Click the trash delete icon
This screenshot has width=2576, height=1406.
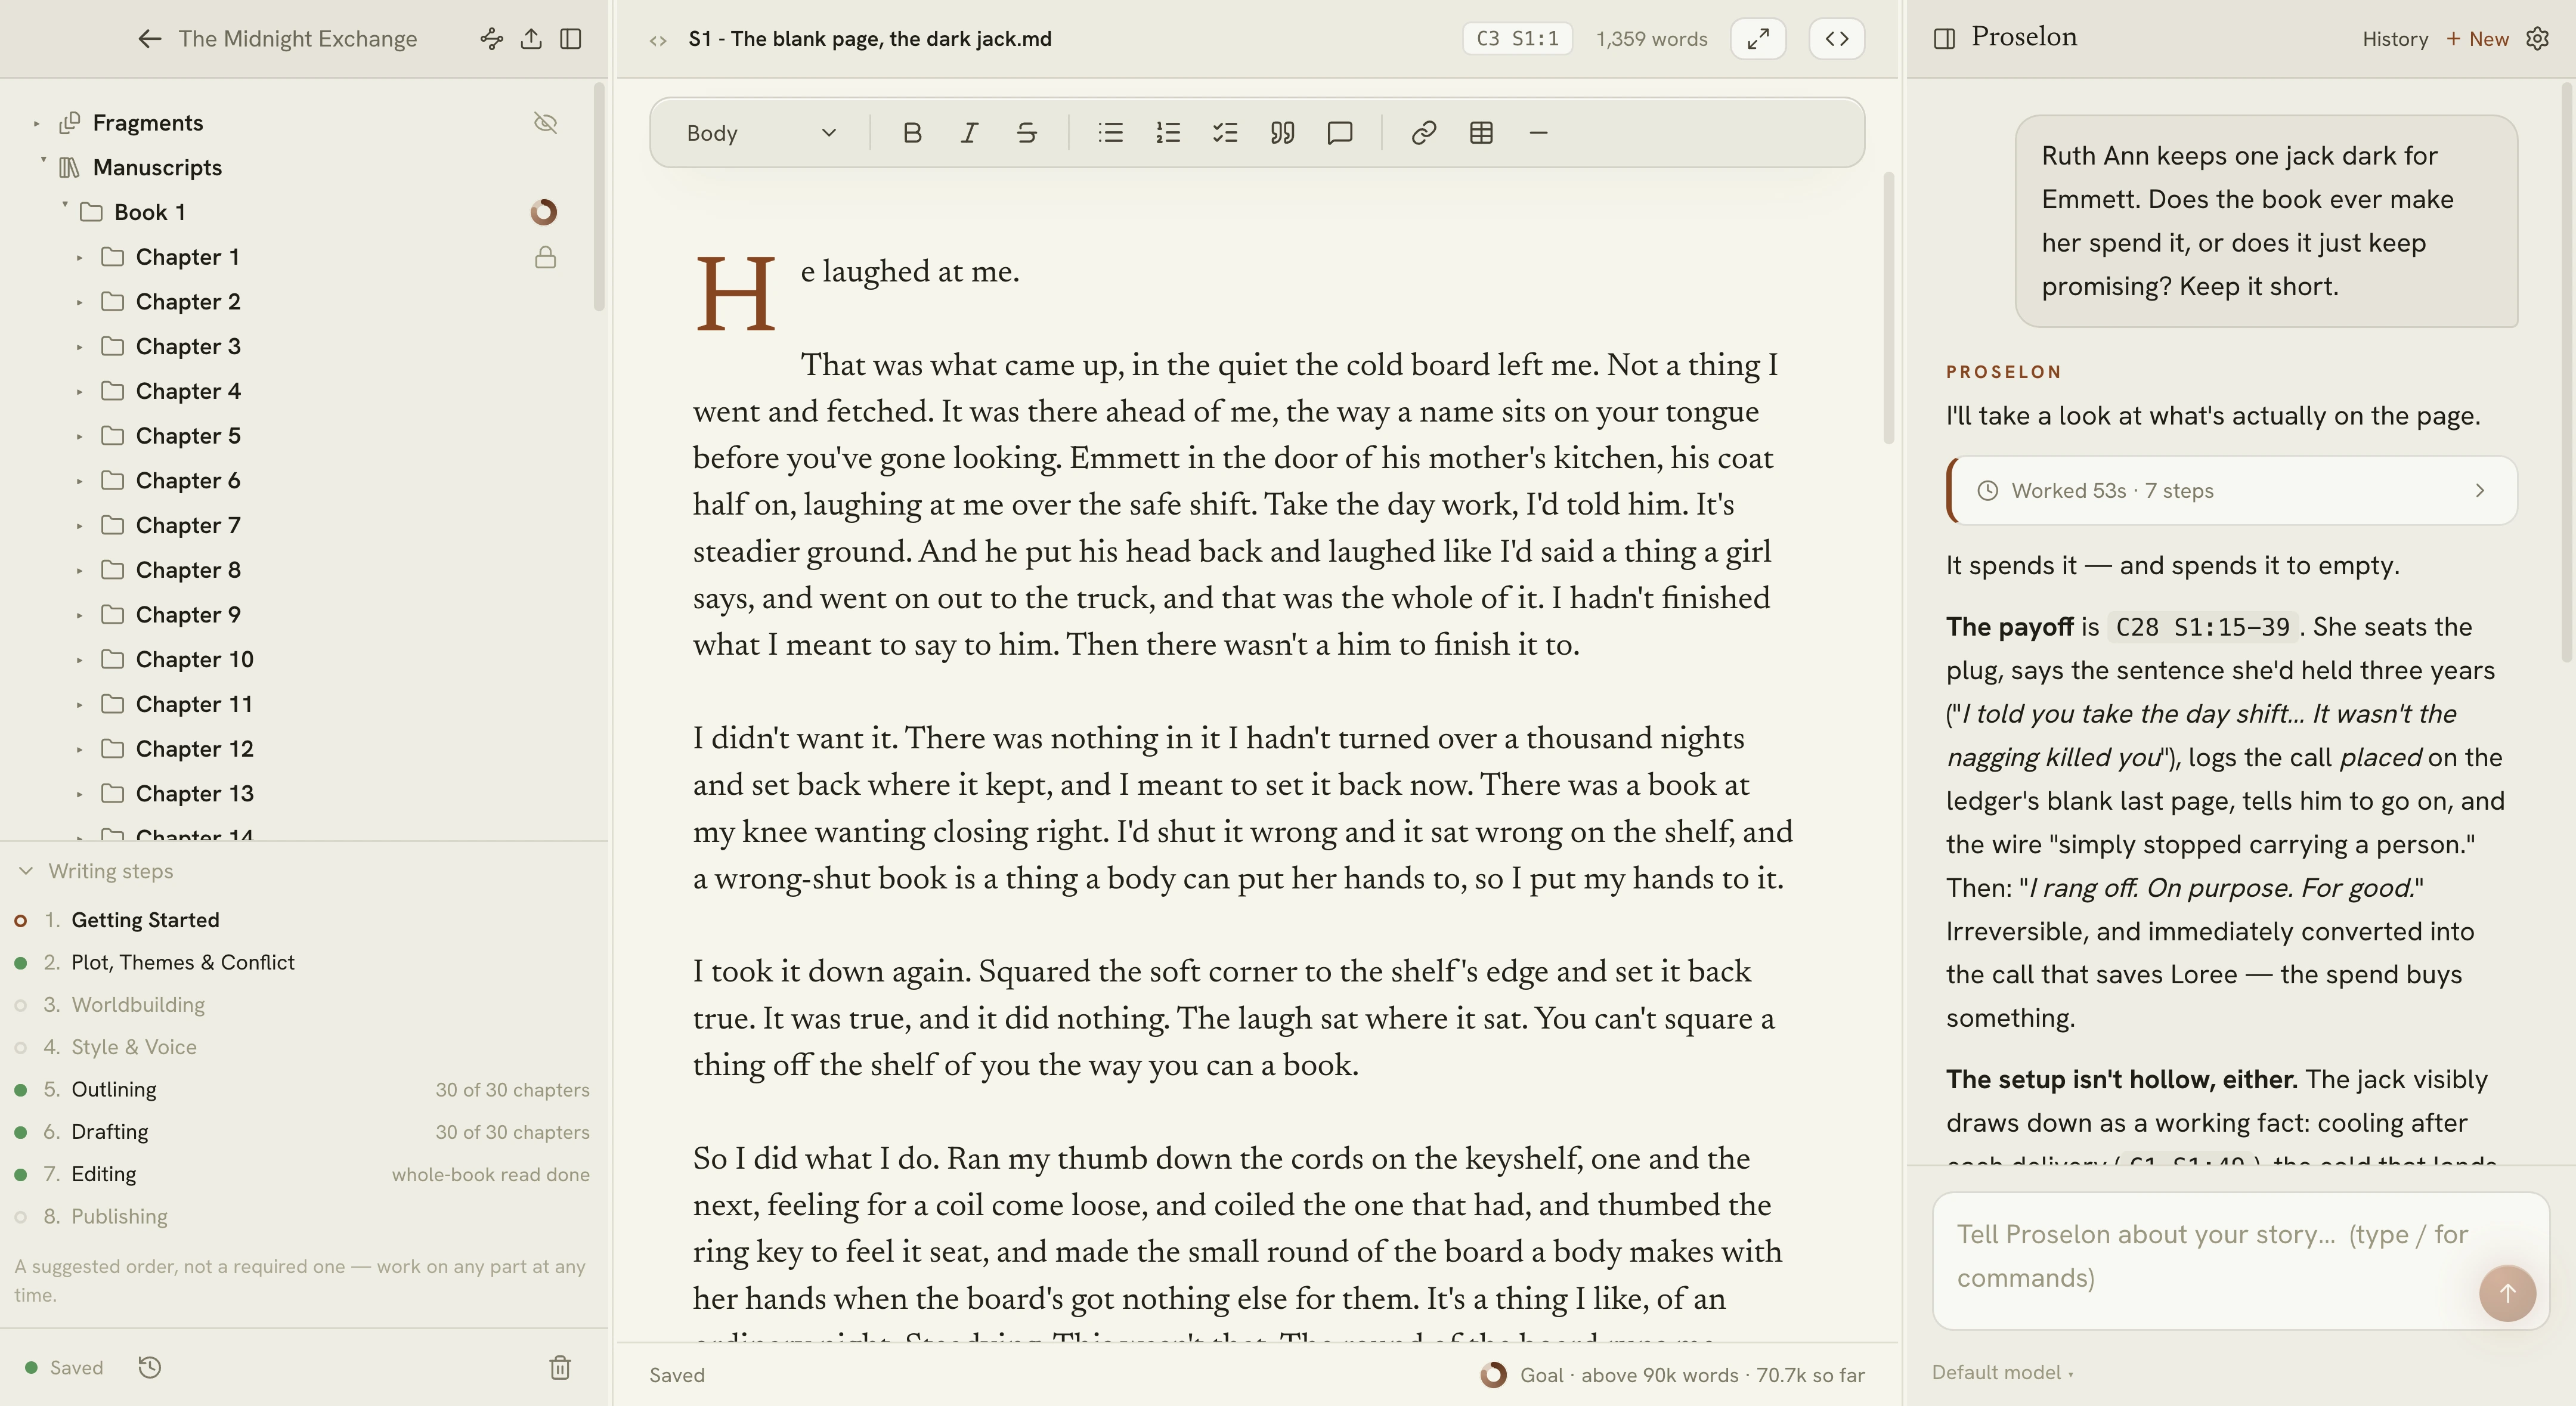(x=560, y=1367)
